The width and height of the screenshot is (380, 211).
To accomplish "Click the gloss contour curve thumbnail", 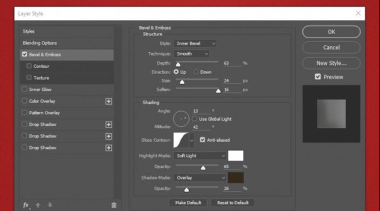I will tap(181, 140).
